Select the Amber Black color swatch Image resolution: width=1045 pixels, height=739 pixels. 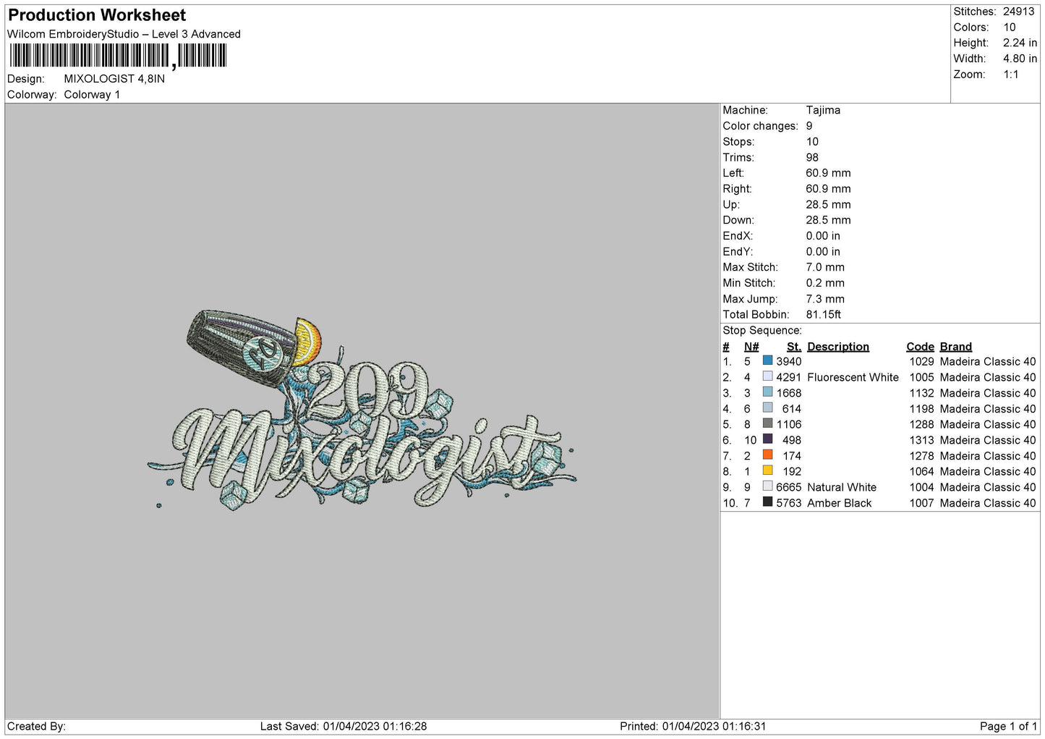[767, 502]
